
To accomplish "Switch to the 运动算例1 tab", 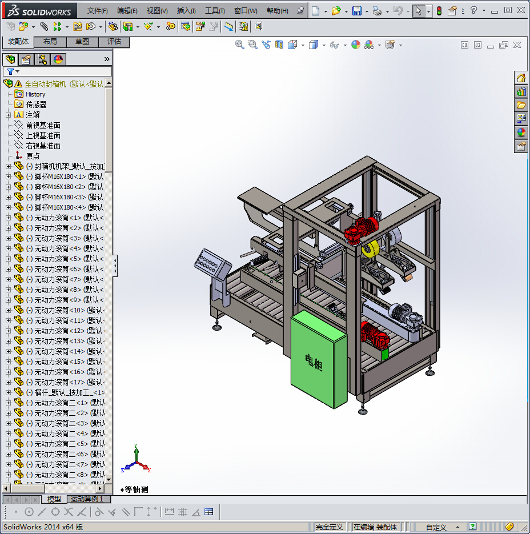I will click(87, 499).
